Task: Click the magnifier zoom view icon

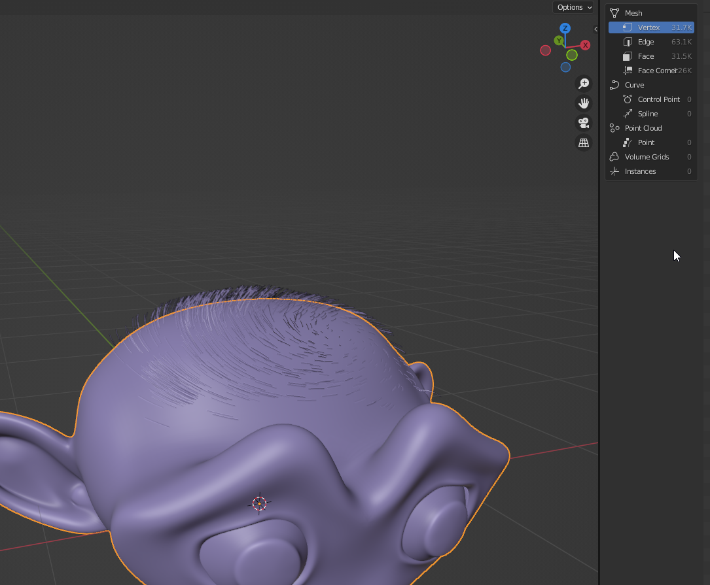Action: 584,84
